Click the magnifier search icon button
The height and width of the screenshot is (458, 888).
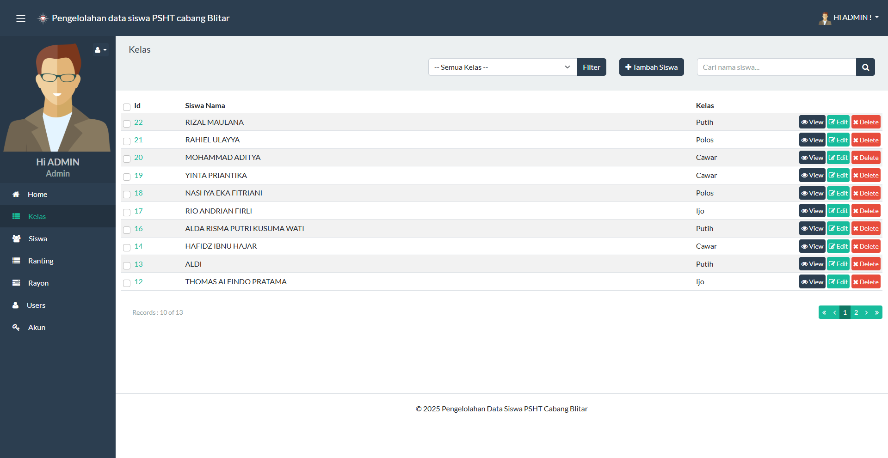pyautogui.click(x=865, y=67)
